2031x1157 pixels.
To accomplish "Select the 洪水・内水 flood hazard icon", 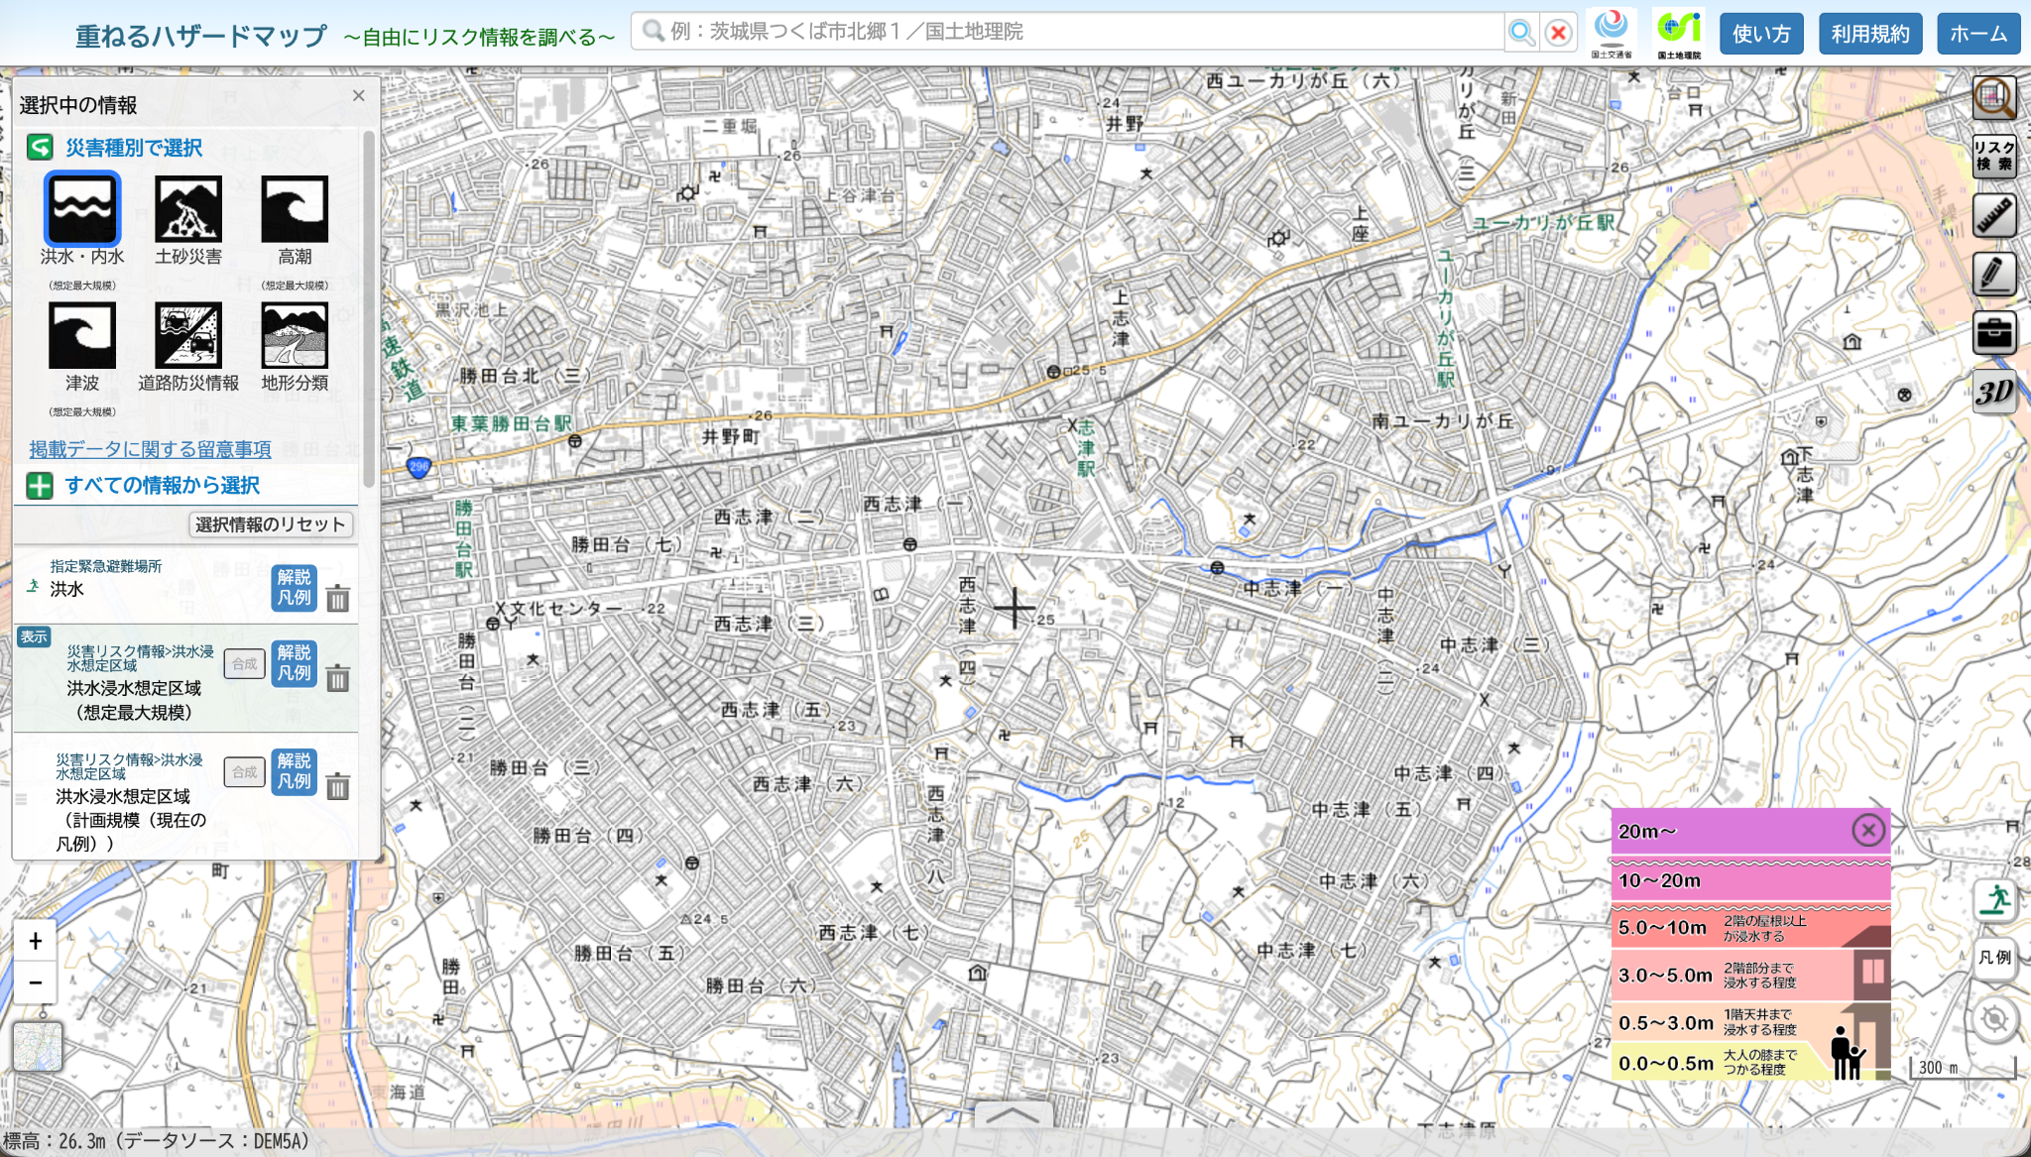I will [x=82, y=209].
